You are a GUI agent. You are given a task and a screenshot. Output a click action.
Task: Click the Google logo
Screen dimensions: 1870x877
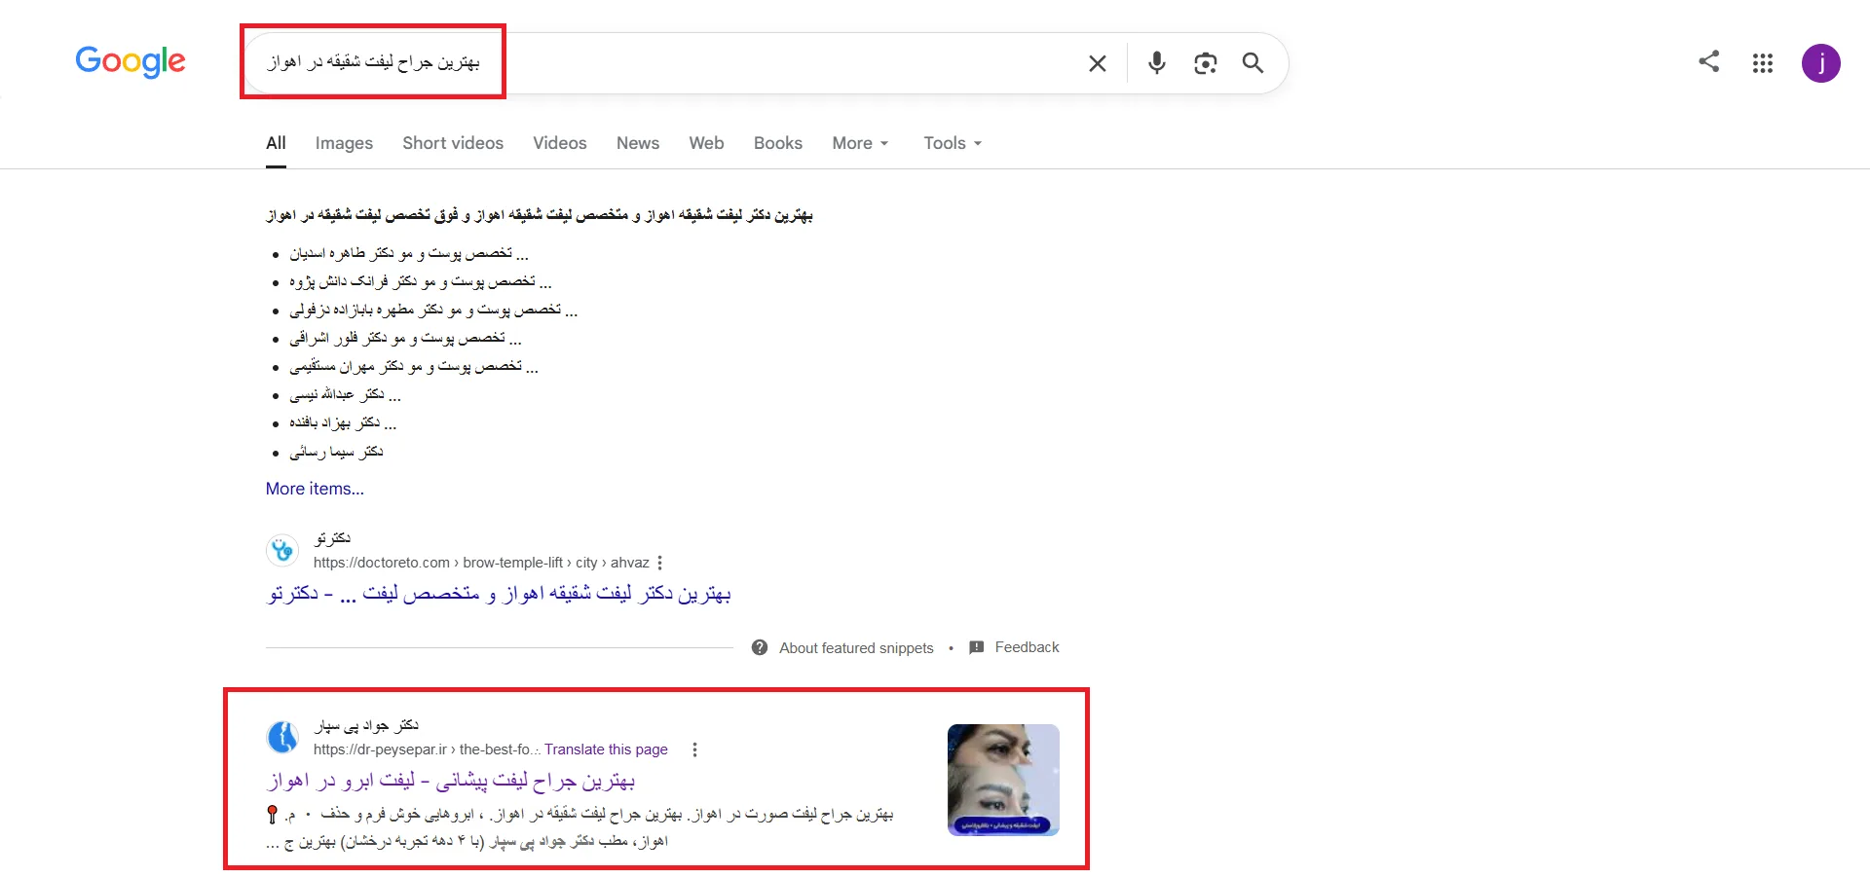131,61
